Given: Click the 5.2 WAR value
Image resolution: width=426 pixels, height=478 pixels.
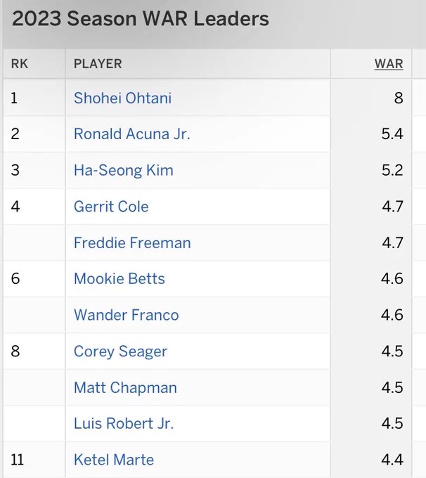Looking at the screenshot, I should (x=392, y=170).
